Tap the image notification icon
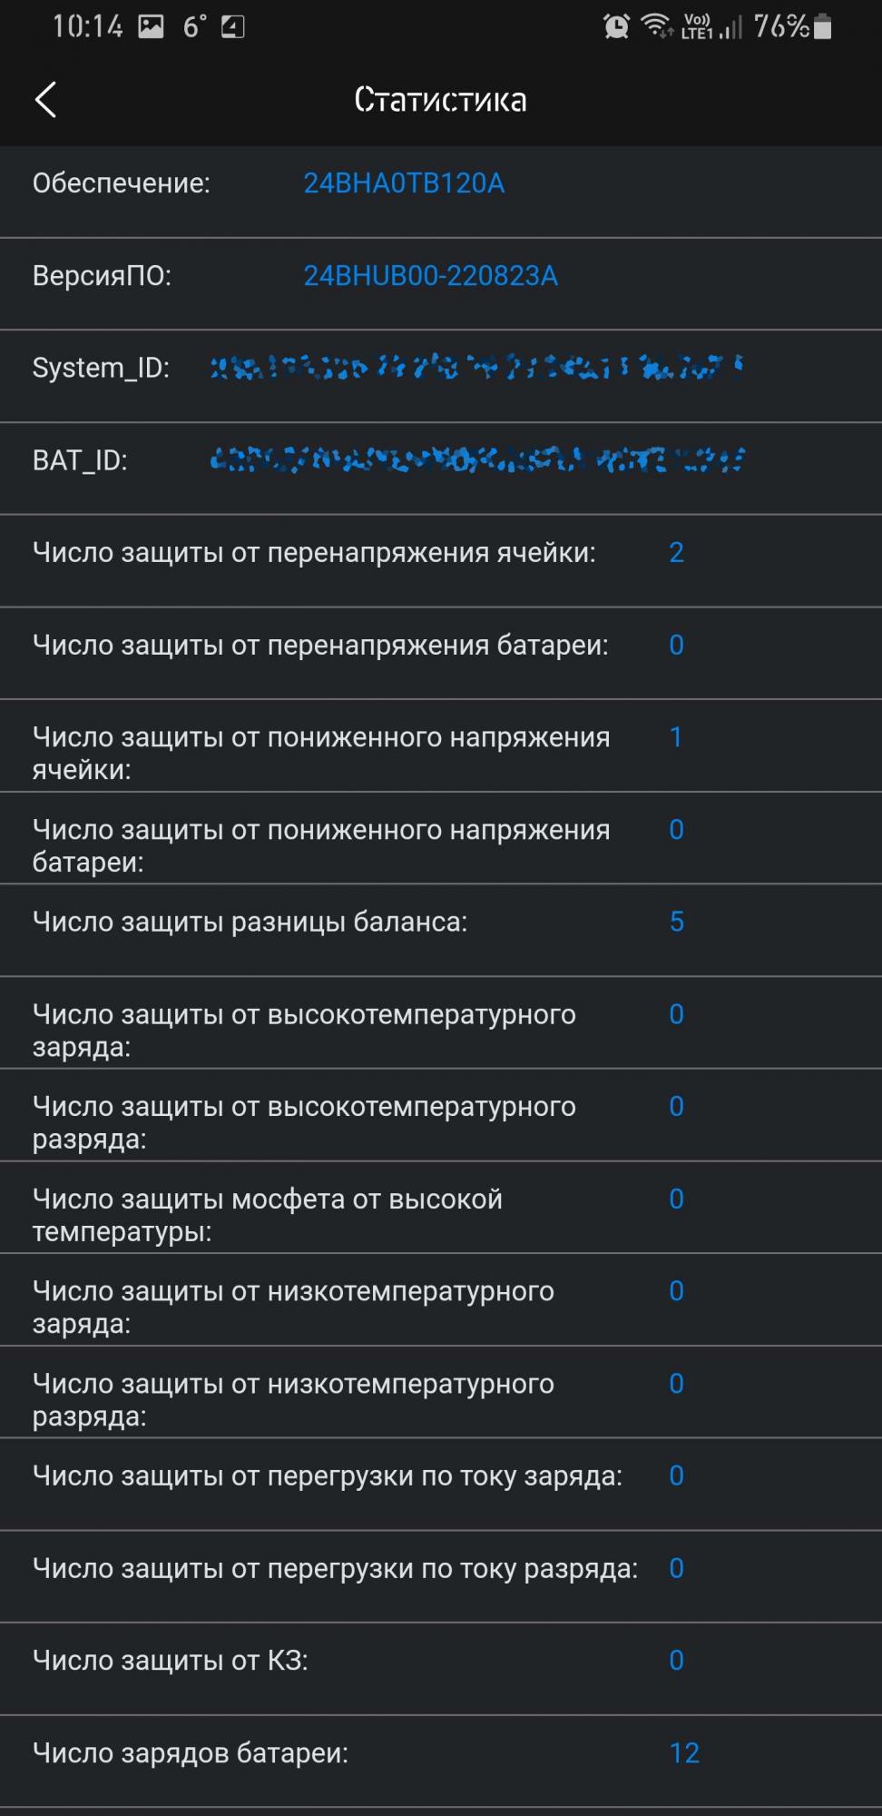This screenshot has width=882, height=1816. [151, 26]
